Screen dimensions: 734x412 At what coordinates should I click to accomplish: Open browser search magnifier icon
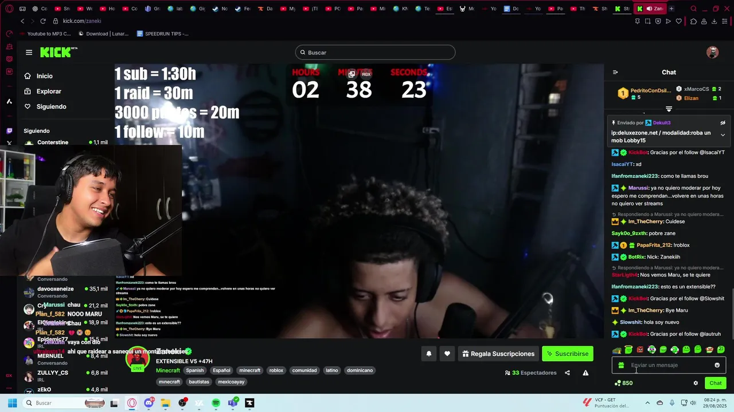693,9
